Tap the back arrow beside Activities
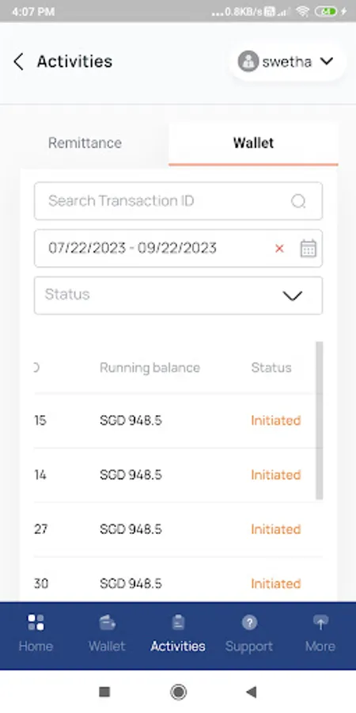The width and height of the screenshot is (356, 713). (x=18, y=61)
